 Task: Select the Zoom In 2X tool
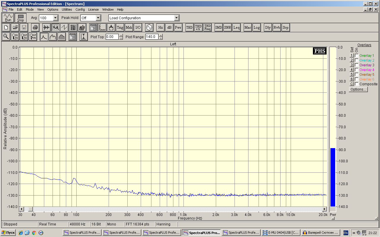click(x=15, y=37)
